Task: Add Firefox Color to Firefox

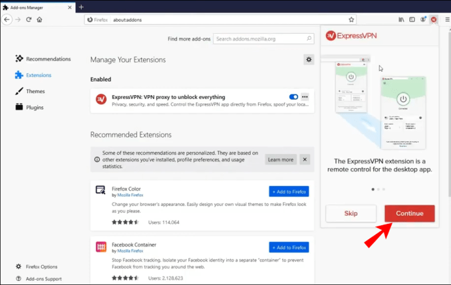Action: [x=288, y=191]
